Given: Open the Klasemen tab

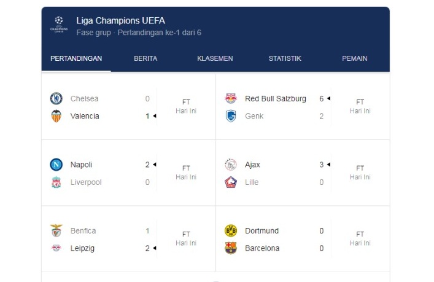Looking at the screenshot, I should (215, 59).
